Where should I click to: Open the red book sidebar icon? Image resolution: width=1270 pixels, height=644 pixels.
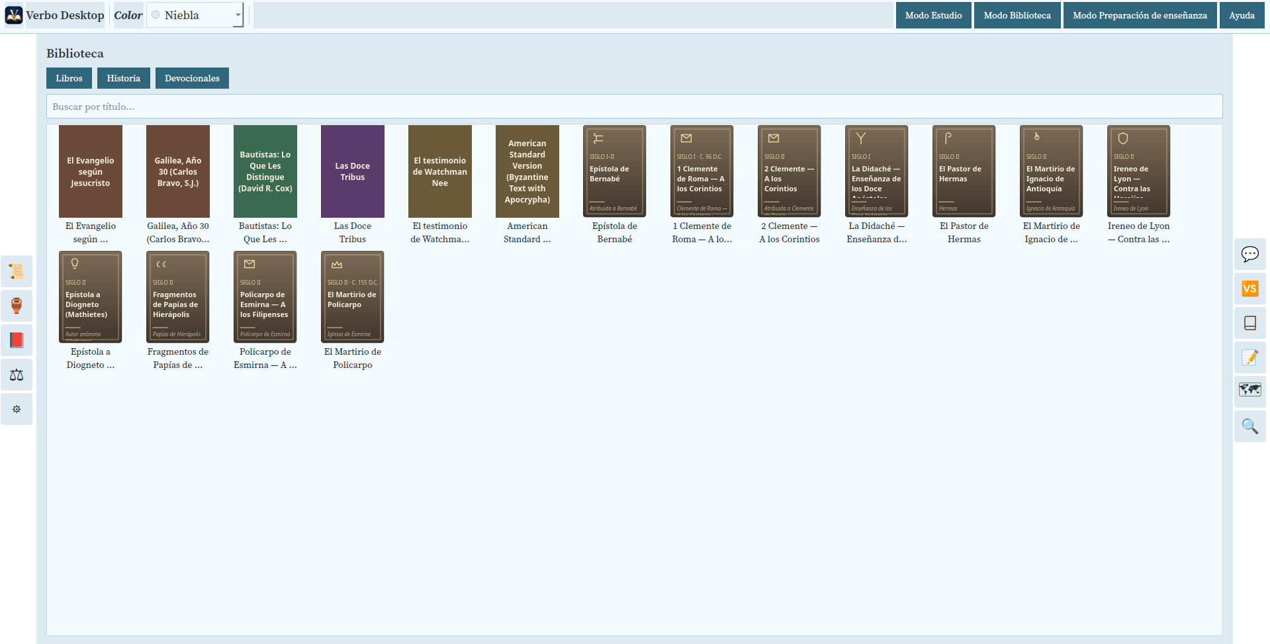pos(17,340)
